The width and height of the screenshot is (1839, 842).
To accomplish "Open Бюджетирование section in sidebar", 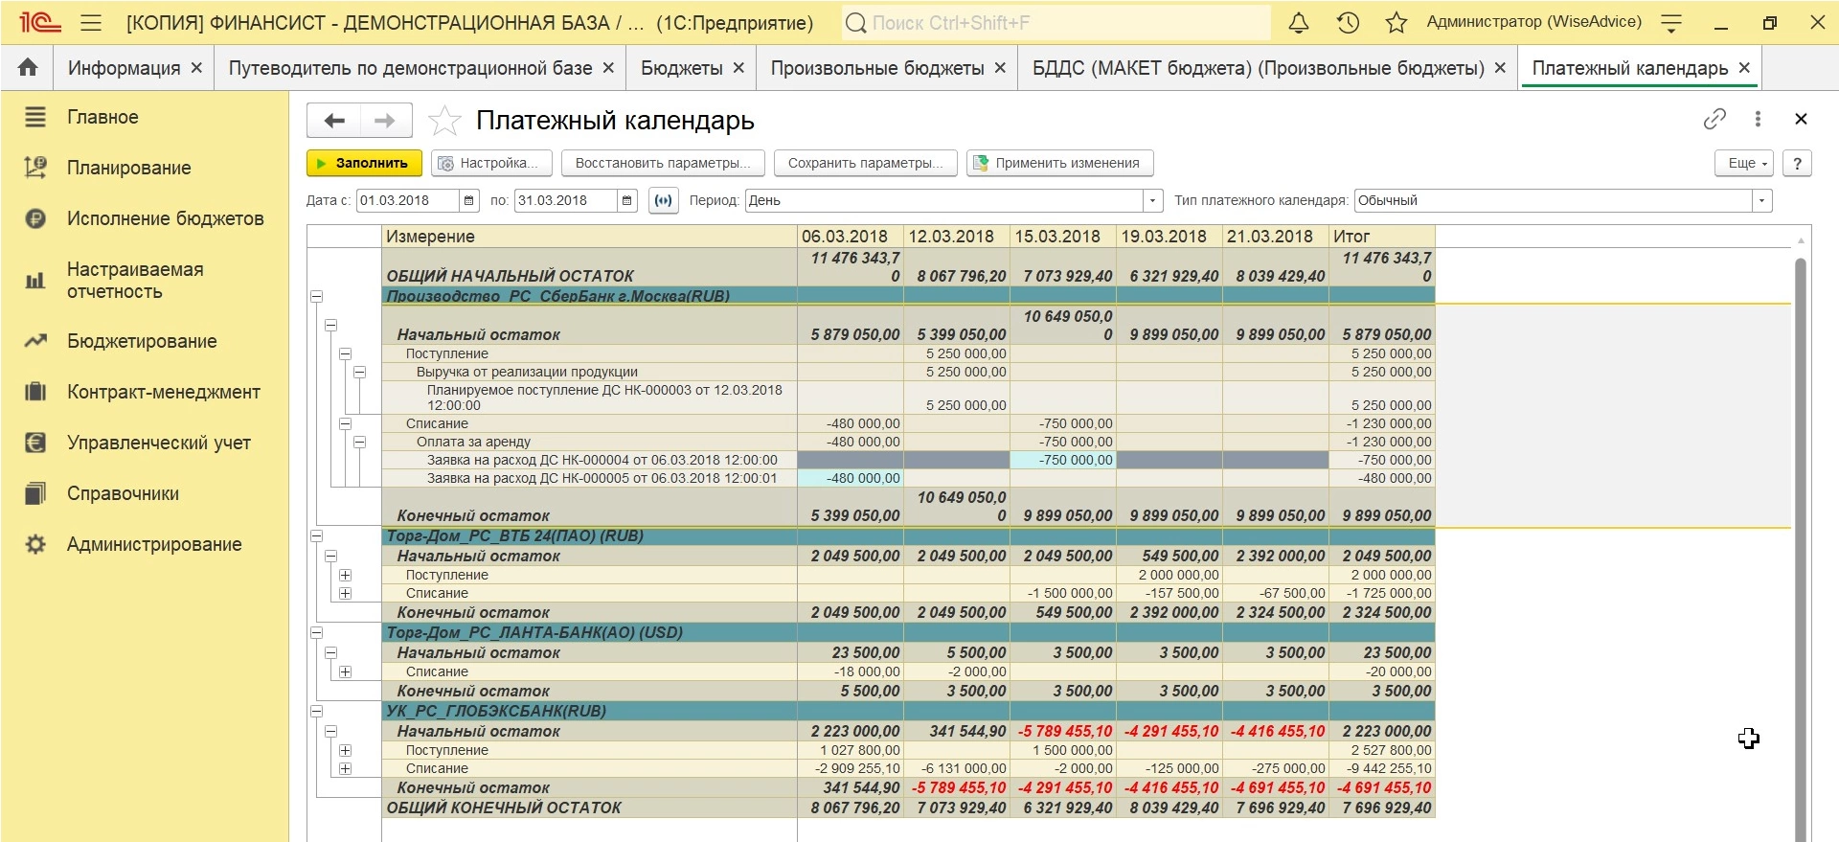I will tap(142, 341).
